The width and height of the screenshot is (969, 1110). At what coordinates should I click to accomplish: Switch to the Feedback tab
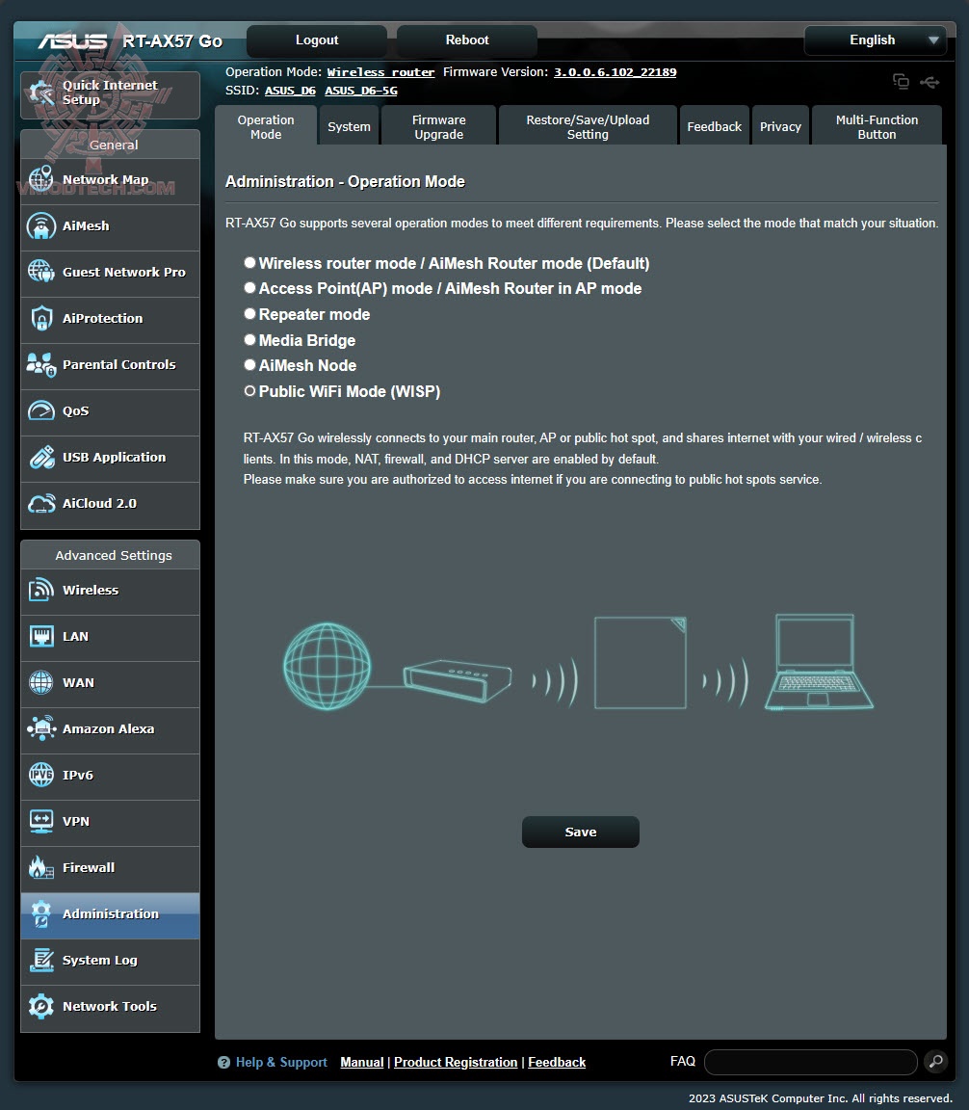[x=714, y=127]
